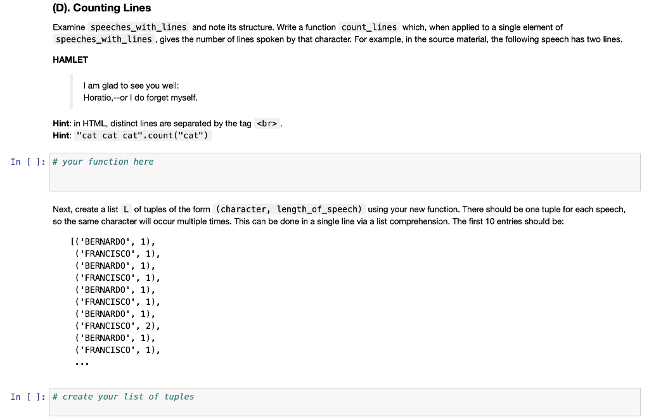Select the 'count_lines' inline code span
This screenshot has width=649, height=417.
pos(368,27)
